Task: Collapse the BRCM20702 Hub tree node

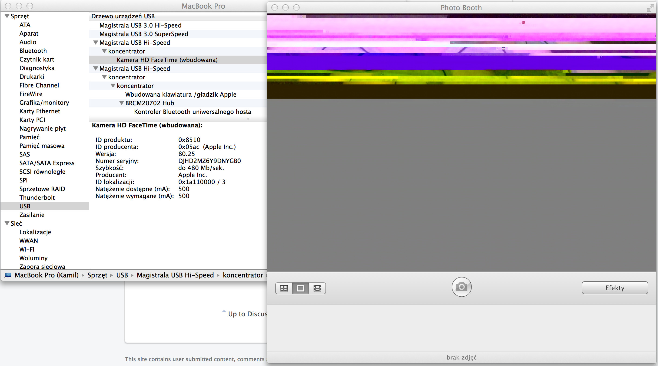Action: point(121,103)
